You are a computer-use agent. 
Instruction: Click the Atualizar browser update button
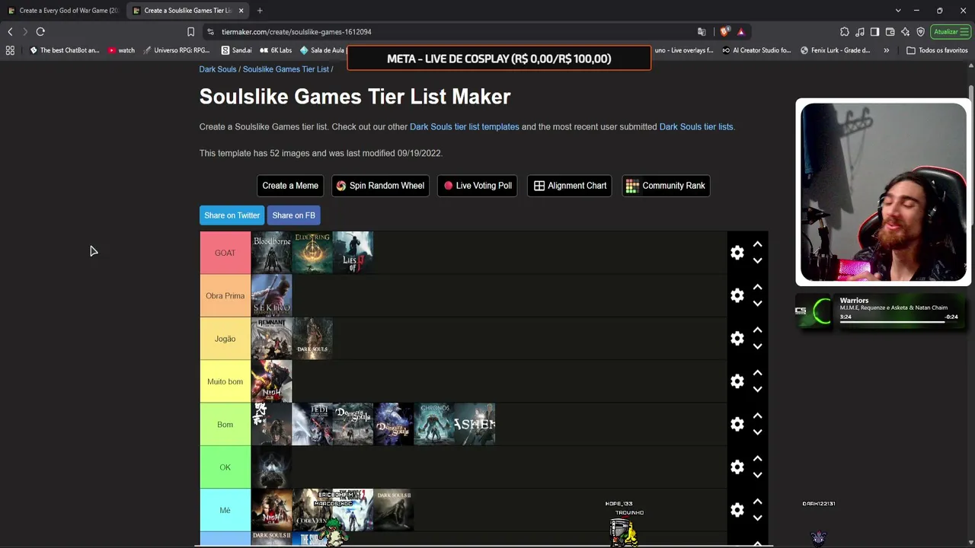(x=951, y=32)
